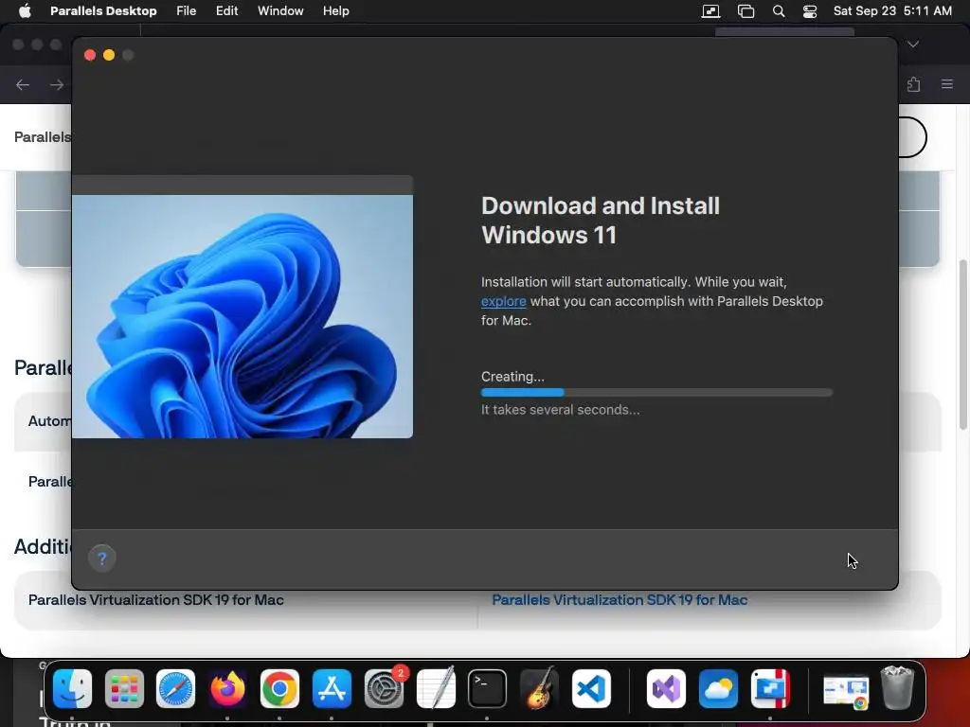Go forward in the Firefox window
Image resolution: width=970 pixels, height=727 pixels.
pos(56,84)
